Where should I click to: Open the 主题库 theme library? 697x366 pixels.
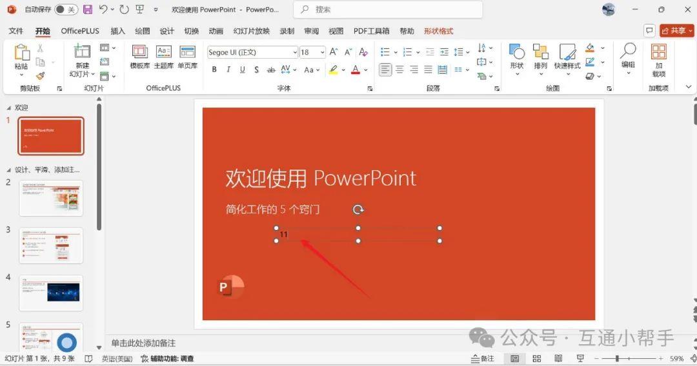tap(163, 57)
